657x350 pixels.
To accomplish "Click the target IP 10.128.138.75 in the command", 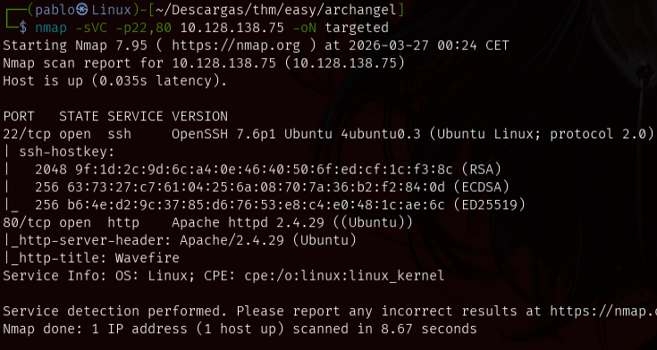I will [x=228, y=28].
